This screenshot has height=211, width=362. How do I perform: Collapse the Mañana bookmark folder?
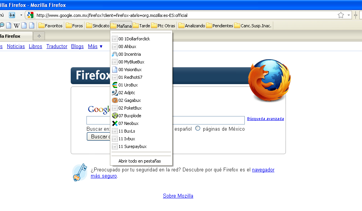121,26
